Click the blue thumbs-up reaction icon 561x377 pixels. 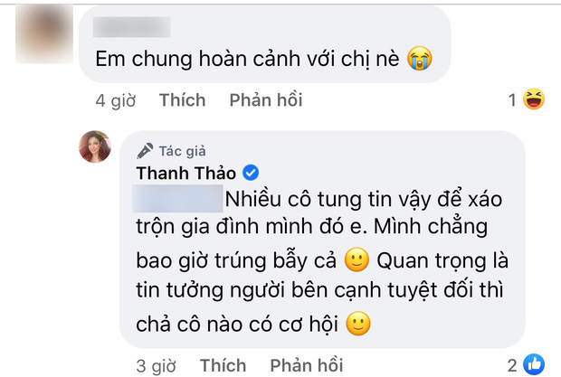pyautogui.click(x=535, y=364)
